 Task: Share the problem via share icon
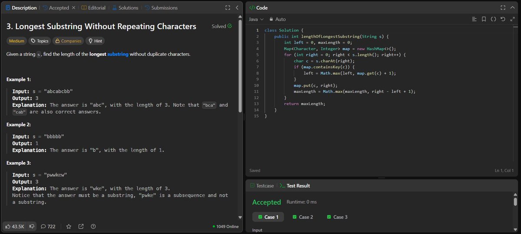tap(81, 226)
